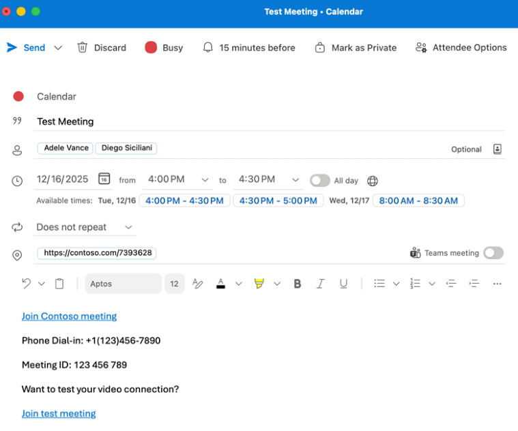The width and height of the screenshot is (518, 431).
Task: Open the Aptos font name box
Action: 124,284
